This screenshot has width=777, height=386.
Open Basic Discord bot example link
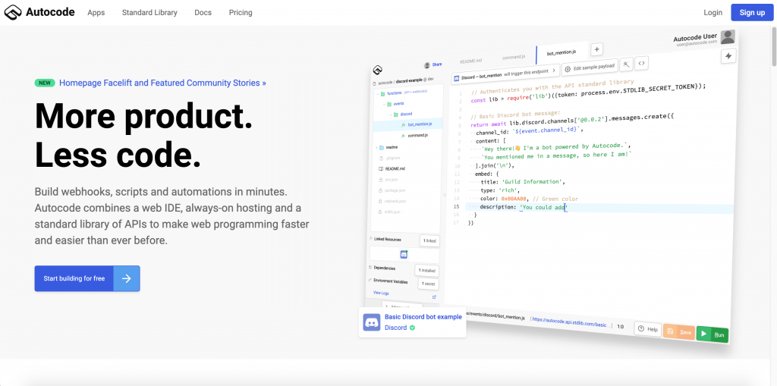[423, 317]
